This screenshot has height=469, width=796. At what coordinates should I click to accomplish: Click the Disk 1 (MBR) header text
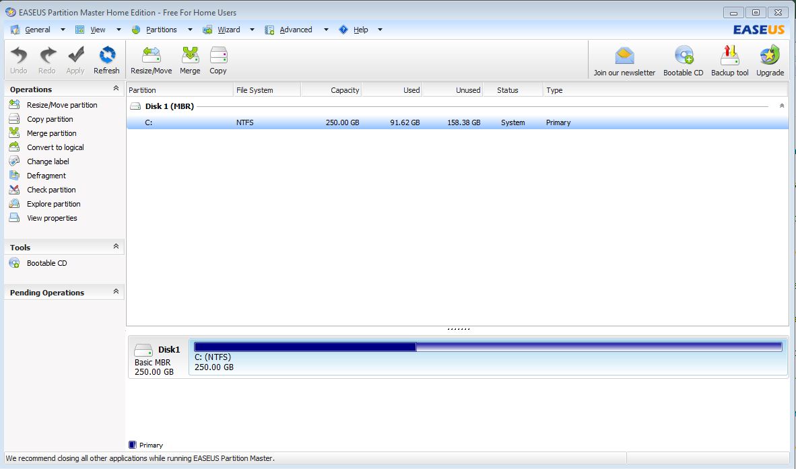tap(170, 106)
